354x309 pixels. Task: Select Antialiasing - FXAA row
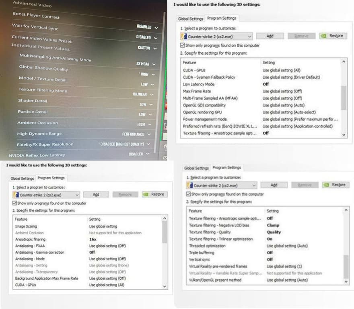click(88, 246)
